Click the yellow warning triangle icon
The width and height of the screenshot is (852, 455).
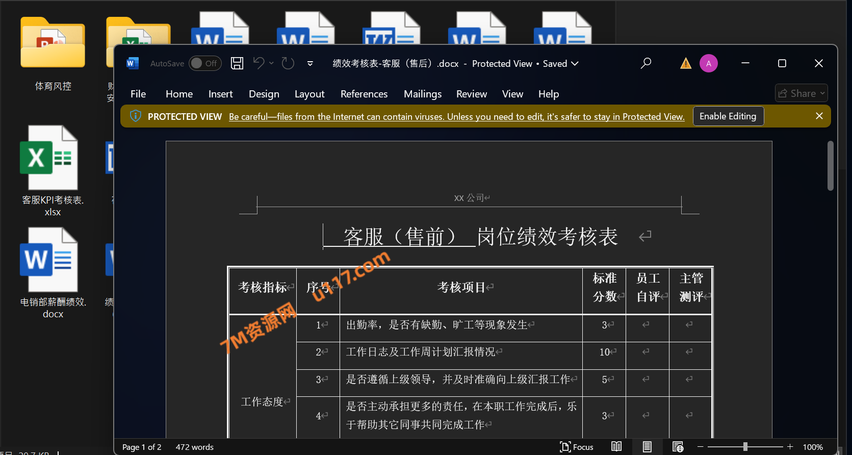(x=686, y=63)
